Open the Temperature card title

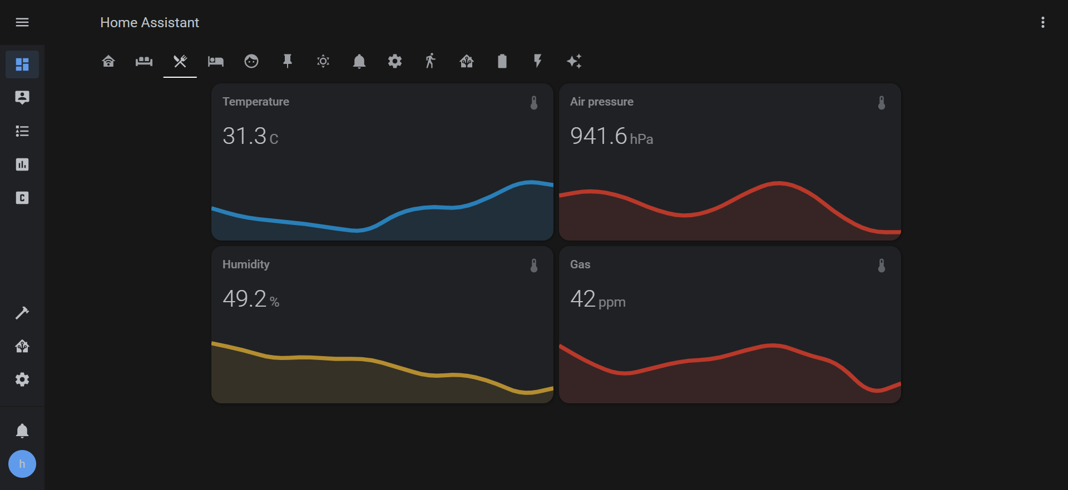256,102
